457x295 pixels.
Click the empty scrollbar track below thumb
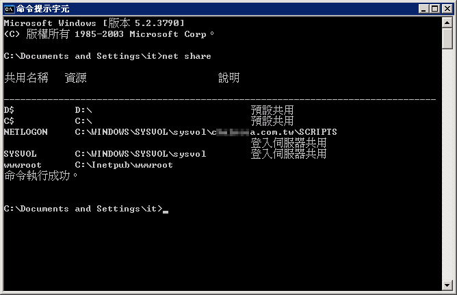447,165
